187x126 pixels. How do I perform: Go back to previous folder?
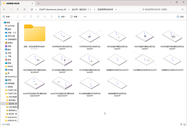coord(4,9)
